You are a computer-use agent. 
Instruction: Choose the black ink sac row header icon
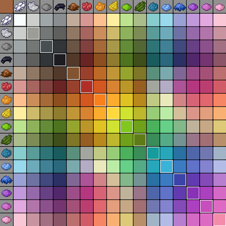6,60
